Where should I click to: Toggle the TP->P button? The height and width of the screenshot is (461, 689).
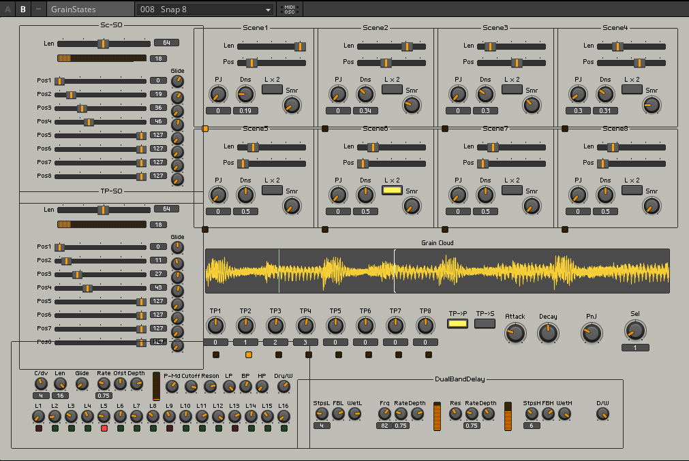457,323
